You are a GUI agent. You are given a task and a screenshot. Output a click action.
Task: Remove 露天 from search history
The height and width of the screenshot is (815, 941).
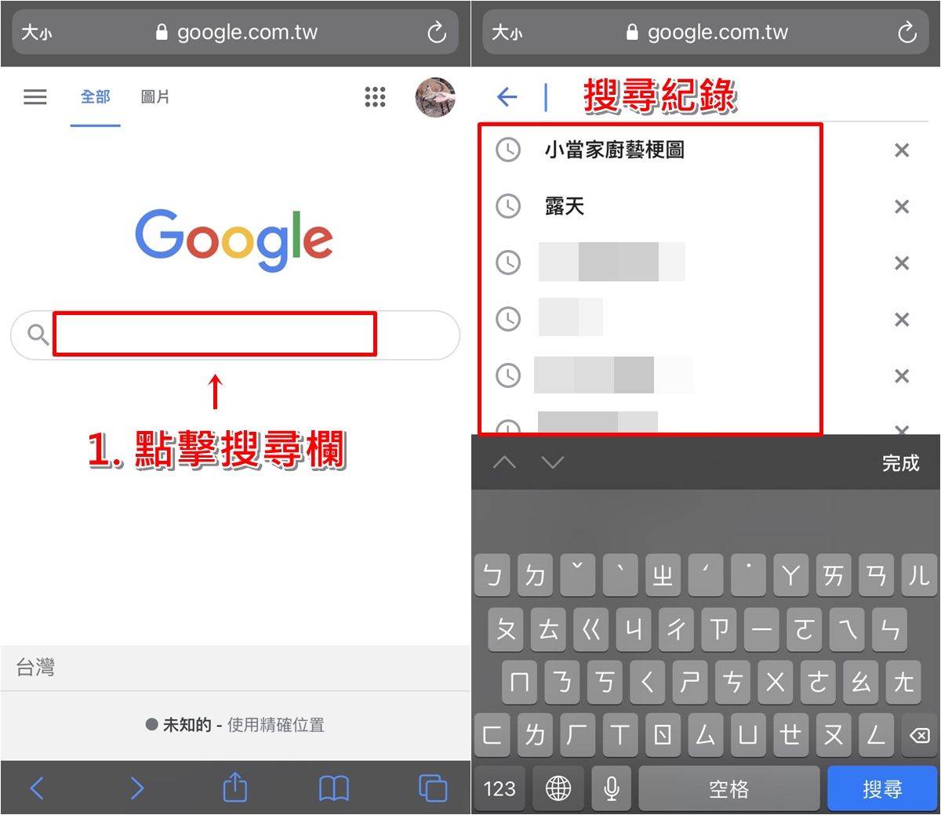902,207
